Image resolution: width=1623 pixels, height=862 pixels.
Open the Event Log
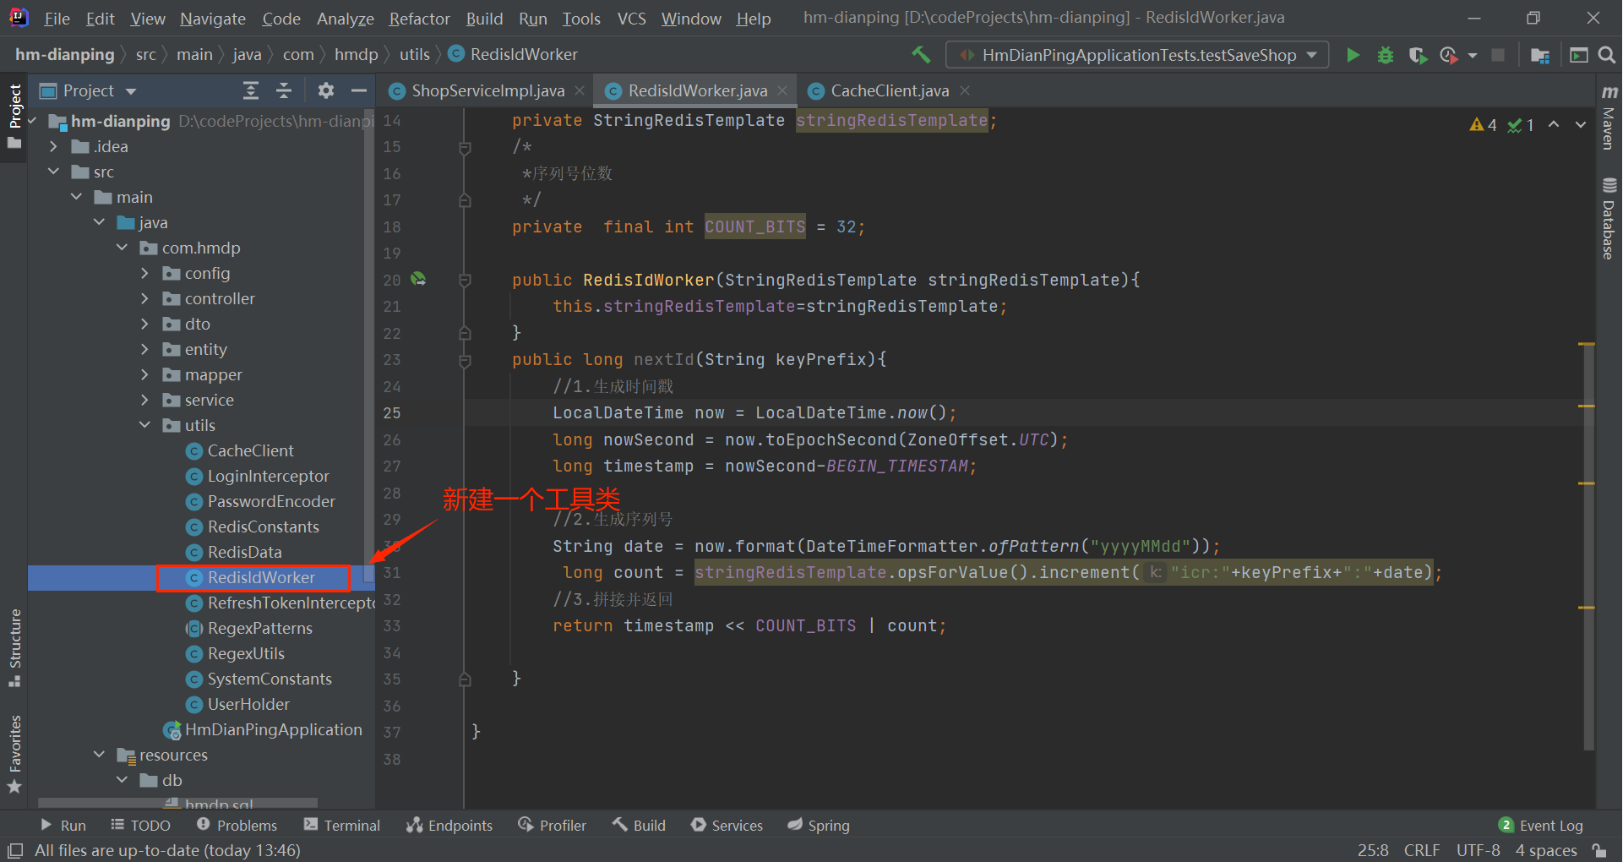coord(1541,826)
